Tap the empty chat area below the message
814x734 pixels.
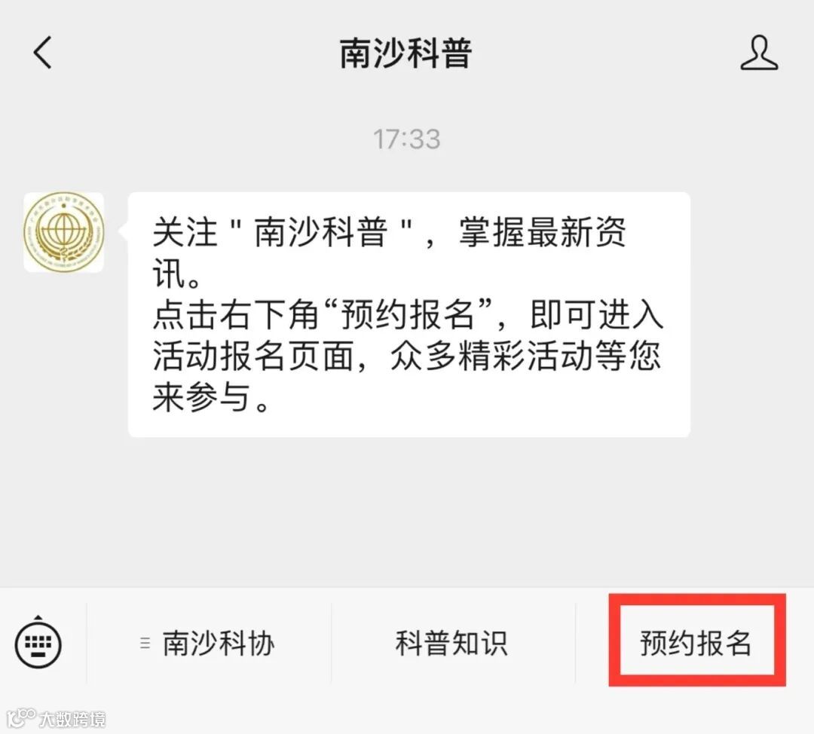tap(407, 511)
